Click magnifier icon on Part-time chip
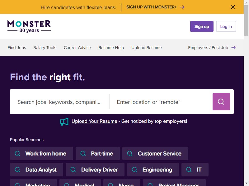This screenshot has height=186, width=249. [x=83, y=153]
